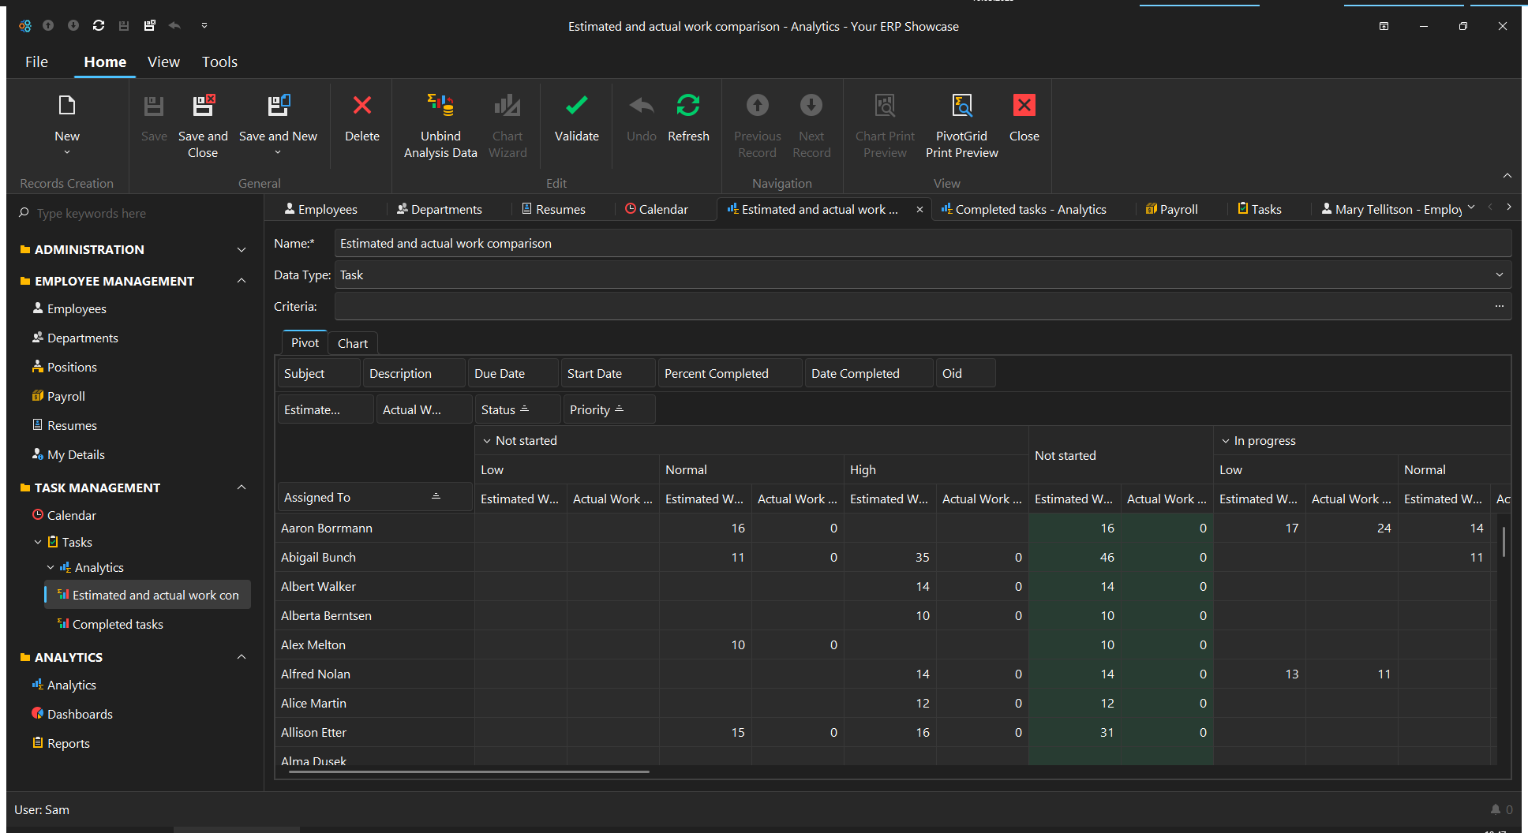Click the Validate checkmark icon
The height and width of the screenshot is (833, 1528).
576,106
